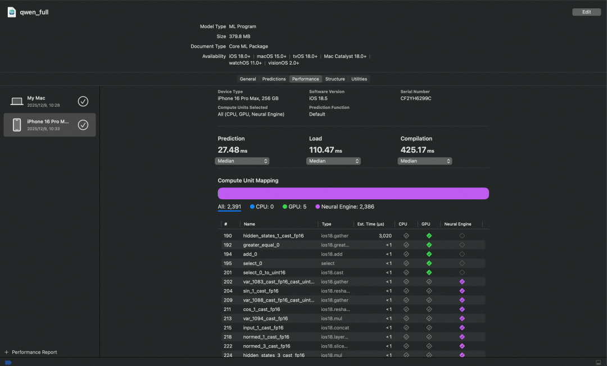Switch to the Predictions tab
607x366 pixels.
click(x=274, y=79)
